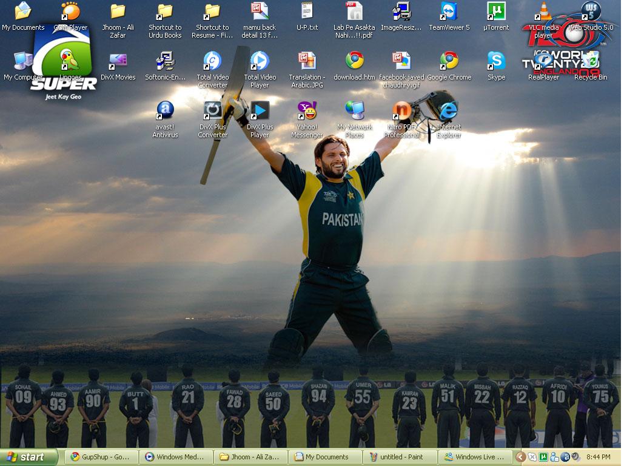Open the µTorrent desktop icon
The height and width of the screenshot is (466, 624).
[x=496, y=12]
